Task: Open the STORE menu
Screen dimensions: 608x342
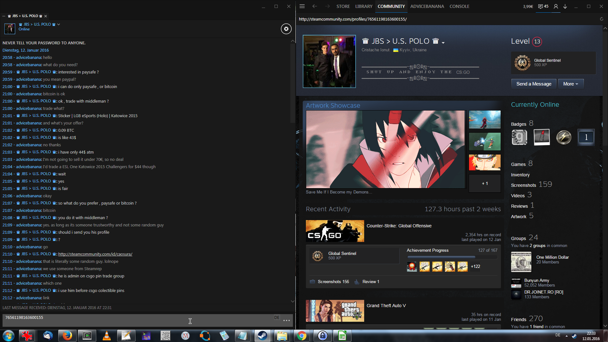Action: 343,6
